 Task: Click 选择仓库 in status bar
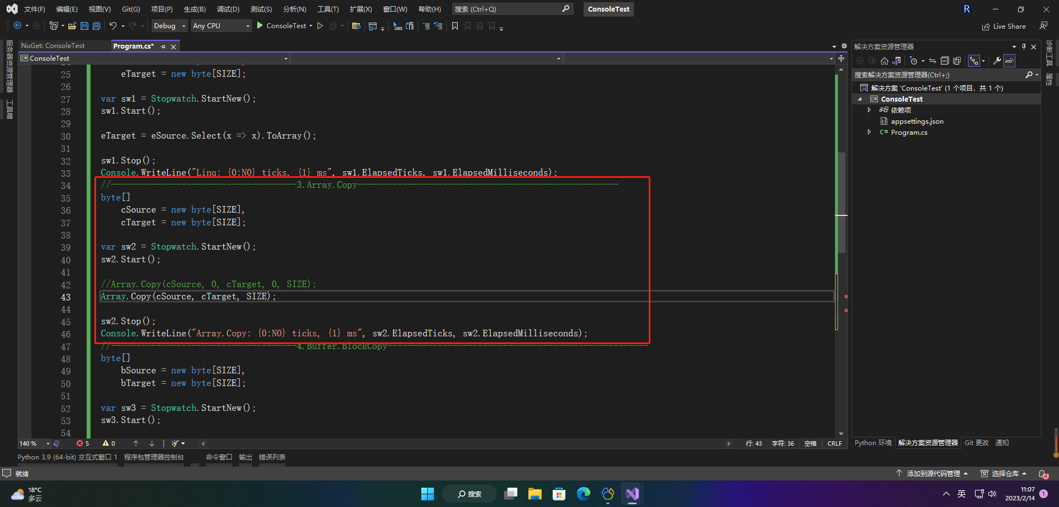(x=1004, y=474)
